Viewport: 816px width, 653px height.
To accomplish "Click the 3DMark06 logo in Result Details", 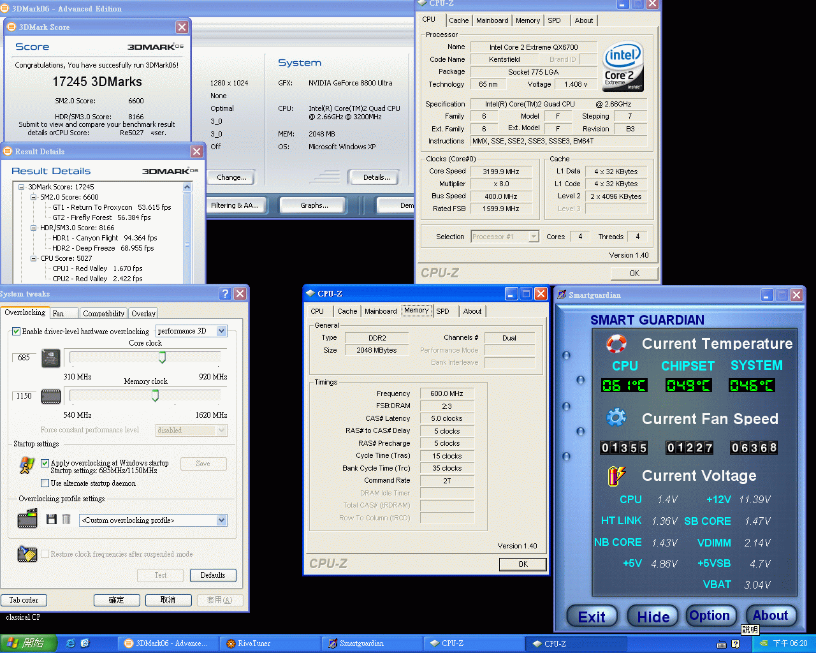I will (x=170, y=171).
